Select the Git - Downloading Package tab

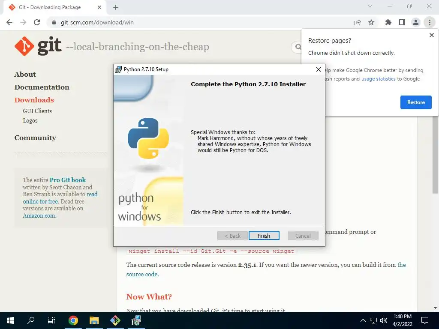50,7
